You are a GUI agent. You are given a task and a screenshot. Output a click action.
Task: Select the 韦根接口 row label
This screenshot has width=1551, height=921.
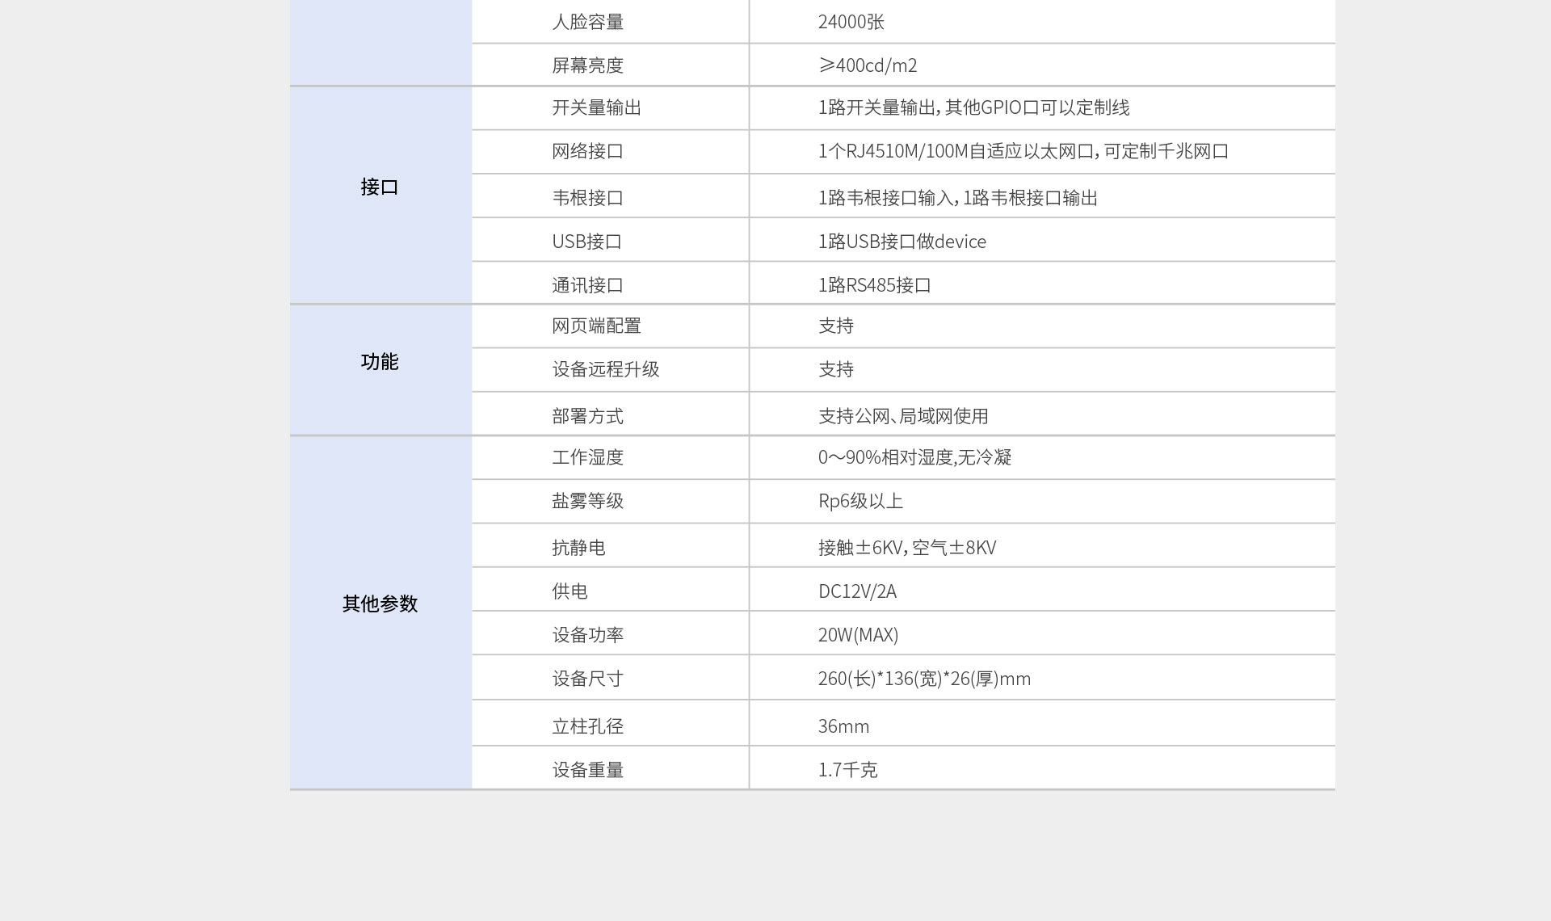[587, 198]
